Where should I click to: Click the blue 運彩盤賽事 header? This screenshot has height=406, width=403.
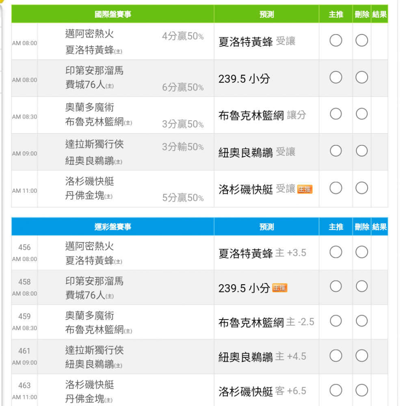(113, 227)
